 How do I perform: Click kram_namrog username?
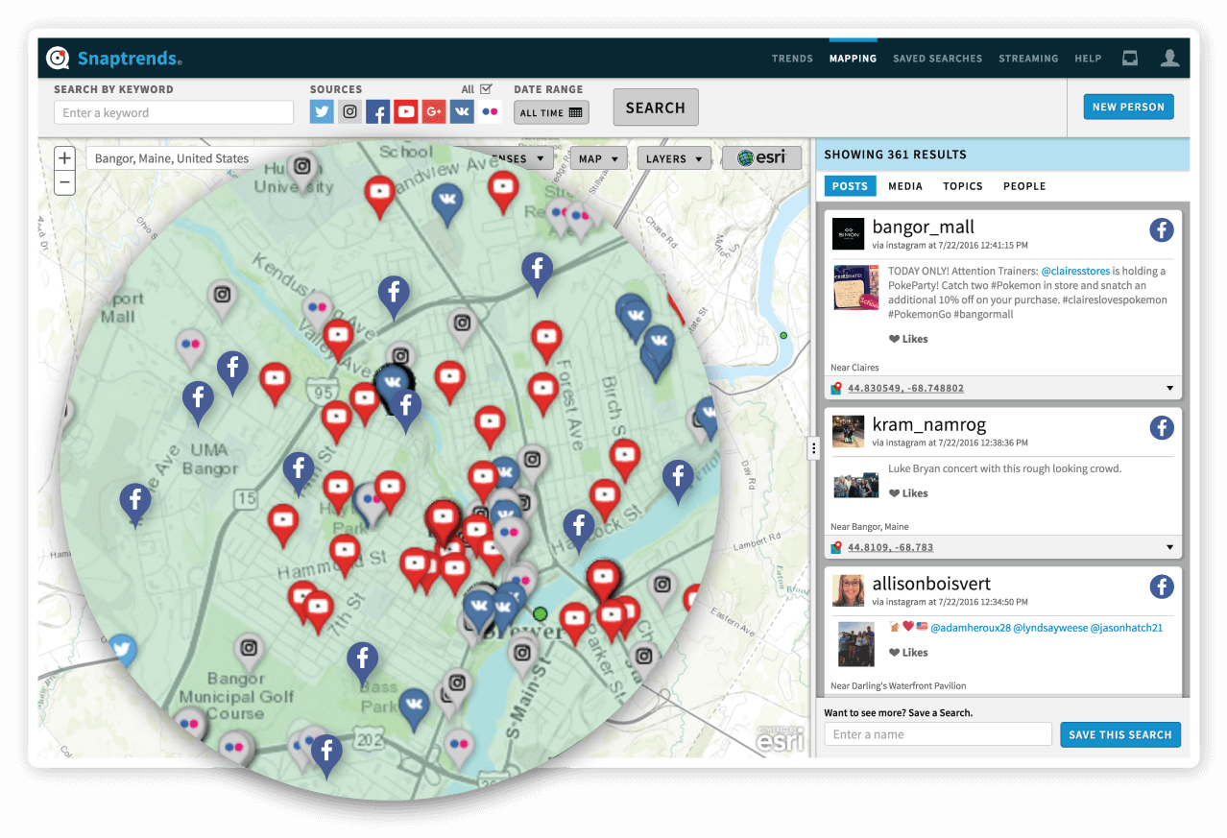click(928, 424)
